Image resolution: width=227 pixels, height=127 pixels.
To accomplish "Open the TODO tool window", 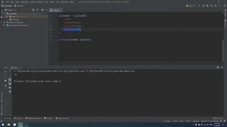I will click(x=18, y=118).
